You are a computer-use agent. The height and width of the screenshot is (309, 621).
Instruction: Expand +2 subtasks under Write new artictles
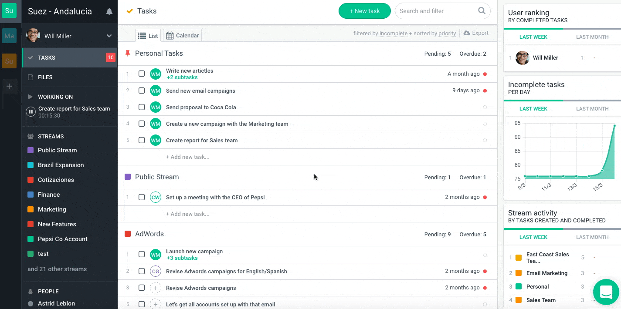click(x=182, y=77)
